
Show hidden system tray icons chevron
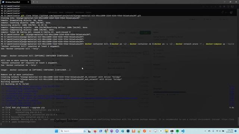click(205, 131)
